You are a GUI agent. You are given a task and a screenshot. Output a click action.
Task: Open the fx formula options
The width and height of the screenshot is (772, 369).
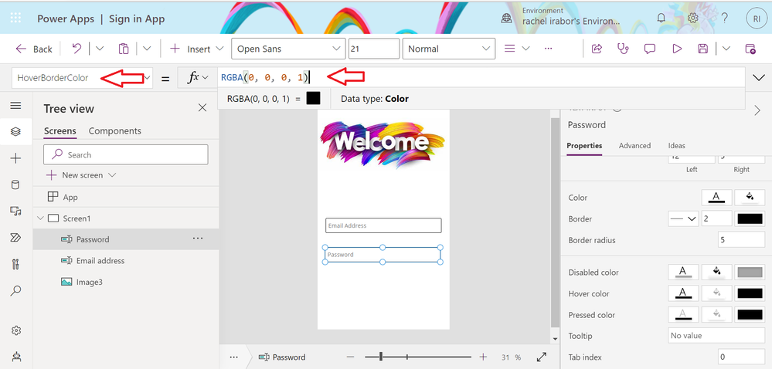click(198, 78)
